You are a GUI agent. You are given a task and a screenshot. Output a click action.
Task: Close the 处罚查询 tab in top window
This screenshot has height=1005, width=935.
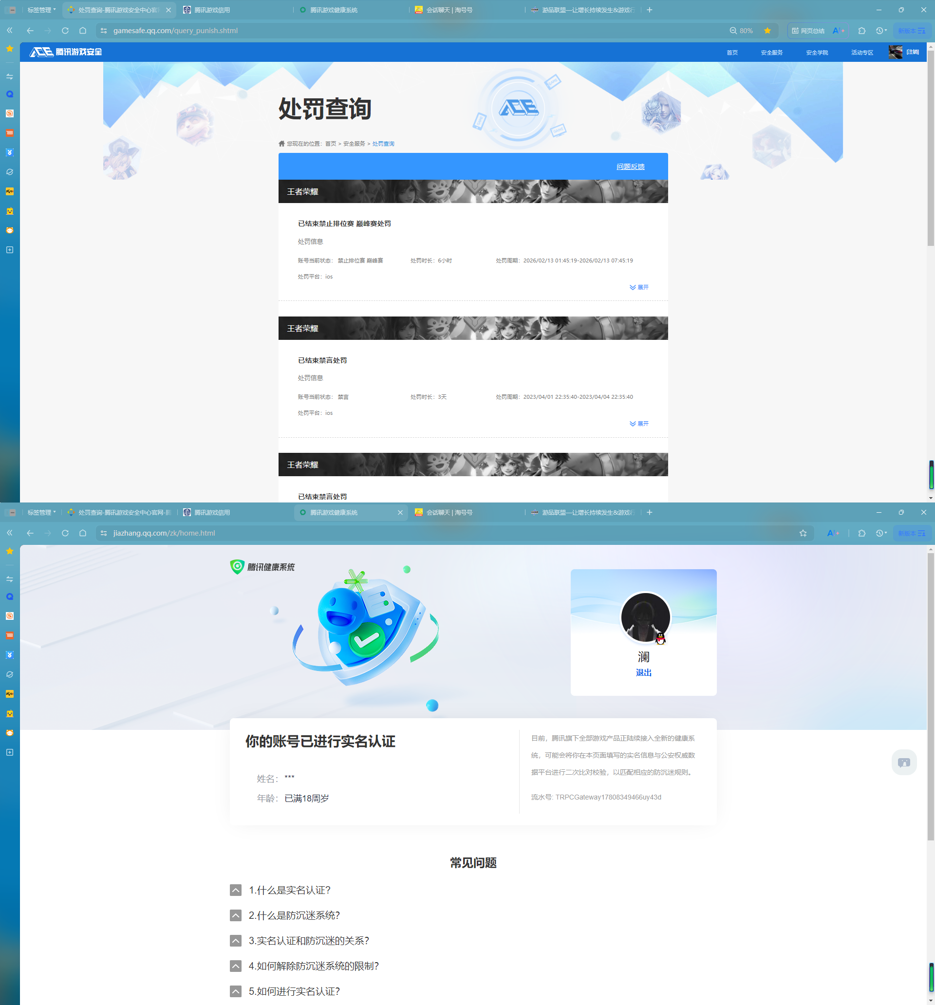(168, 10)
